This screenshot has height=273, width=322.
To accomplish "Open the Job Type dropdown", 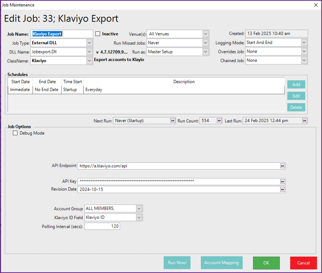I will [89, 43].
